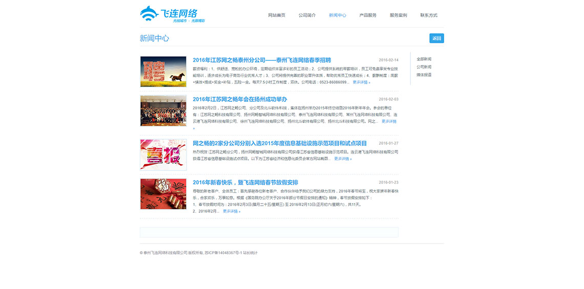Select the 新闻中心 navigation tab

point(338,15)
